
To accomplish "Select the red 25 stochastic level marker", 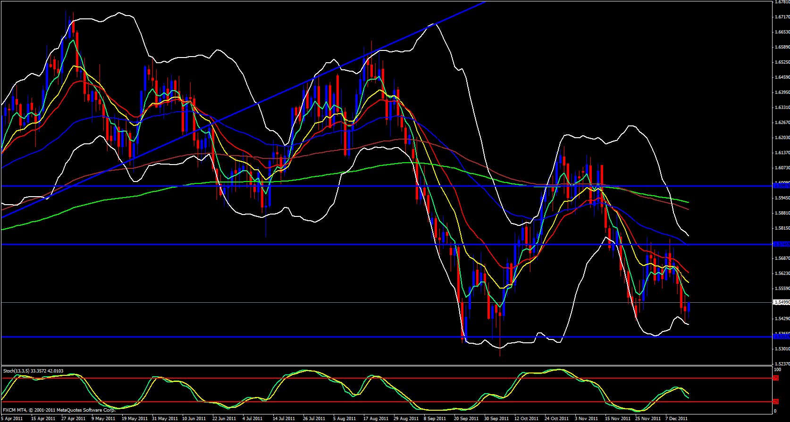I will [x=775, y=402].
